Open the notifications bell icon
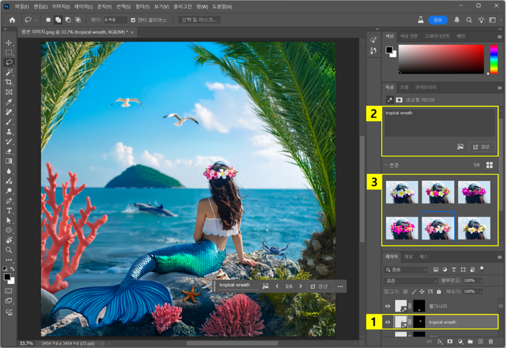This screenshot has height=348, width=506. coord(457,20)
